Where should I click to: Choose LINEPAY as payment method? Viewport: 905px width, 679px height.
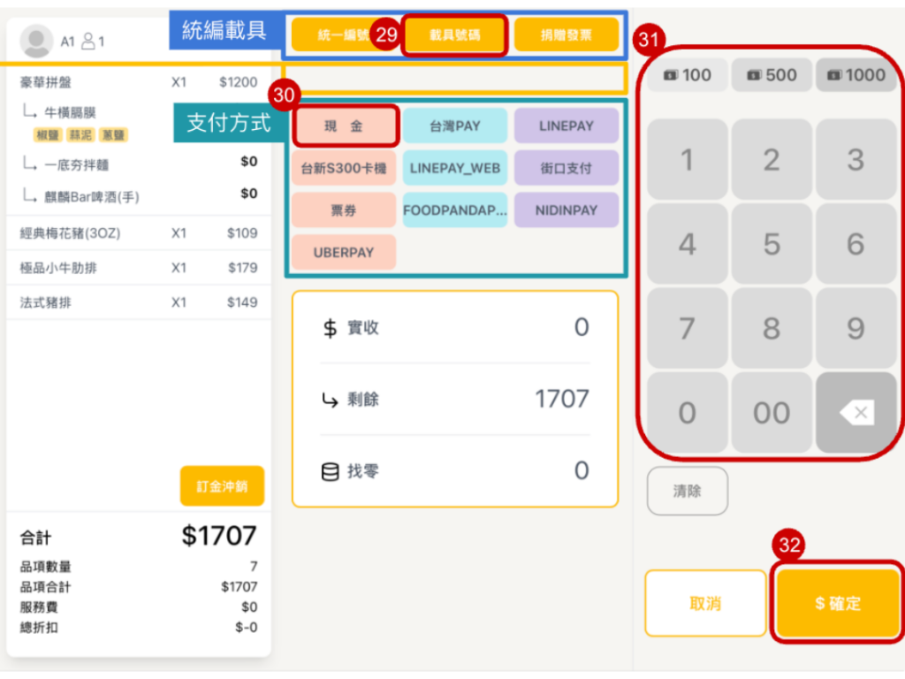567,126
